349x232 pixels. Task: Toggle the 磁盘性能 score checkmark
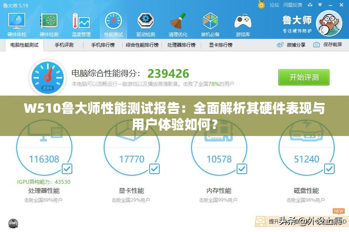click(x=329, y=169)
